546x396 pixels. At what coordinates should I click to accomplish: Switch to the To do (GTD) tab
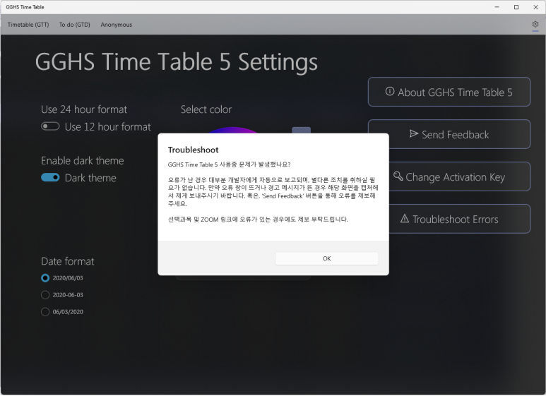click(x=74, y=25)
